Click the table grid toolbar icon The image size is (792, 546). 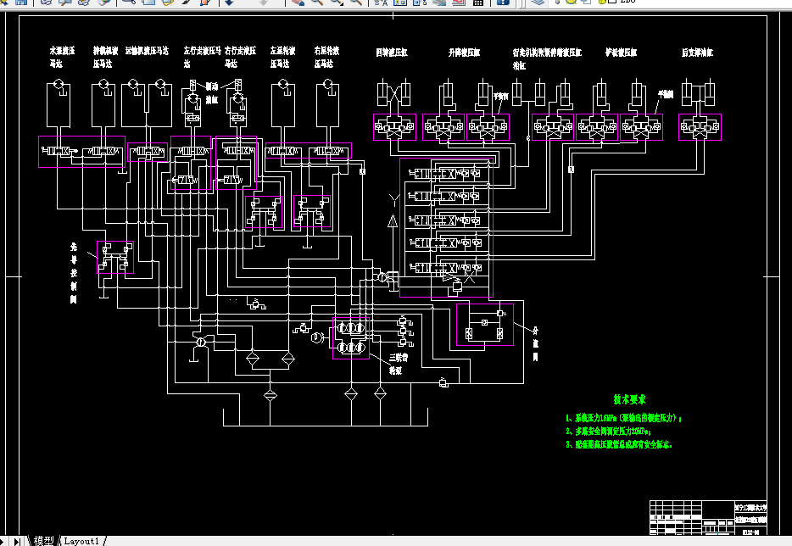[477, 2]
